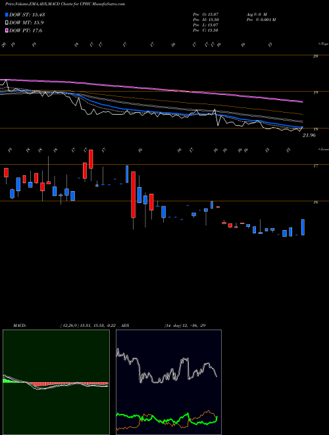Click the 20 price axis label
This screenshot has width=329, height=435.
click(x=315, y=56)
